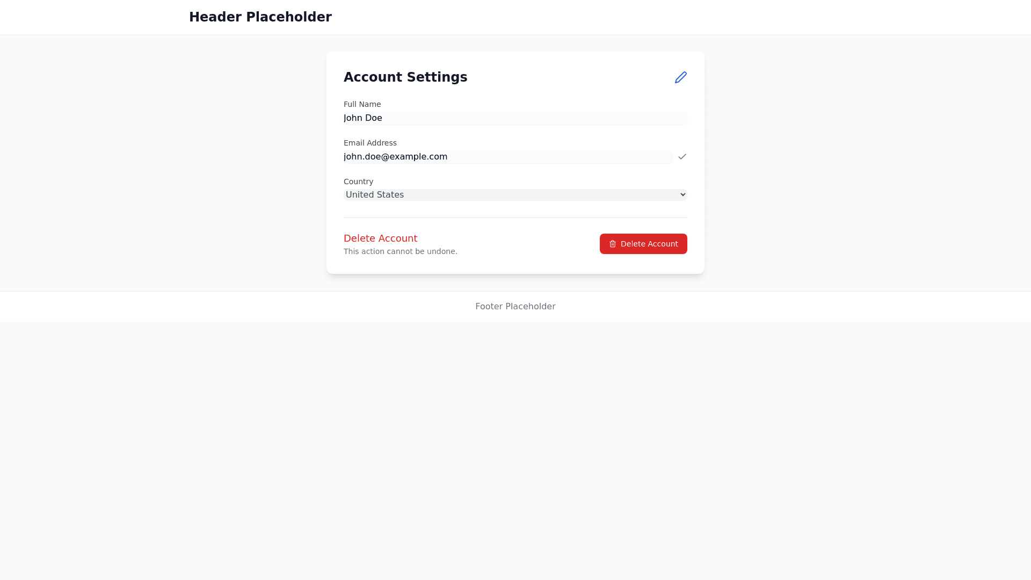Click the Full Name label
Screen dimensions: 1031x580
tap(362, 104)
